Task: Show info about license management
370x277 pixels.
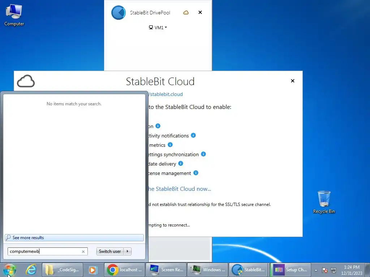Action: [196, 173]
